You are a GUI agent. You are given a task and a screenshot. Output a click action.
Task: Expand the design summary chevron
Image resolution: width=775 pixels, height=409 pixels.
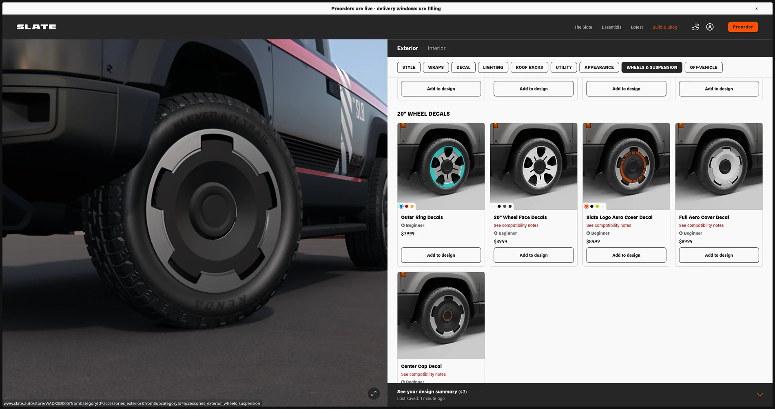click(x=759, y=395)
